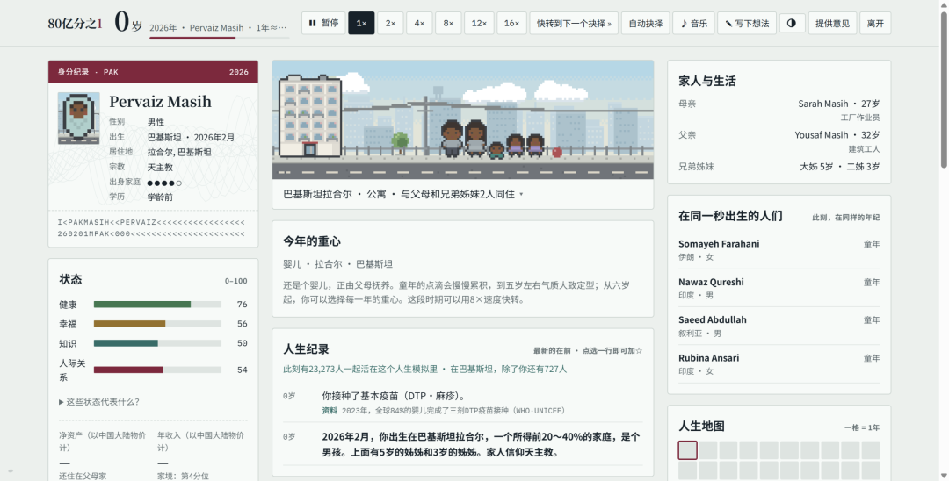Click the 健康 health bar

tap(157, 305)
